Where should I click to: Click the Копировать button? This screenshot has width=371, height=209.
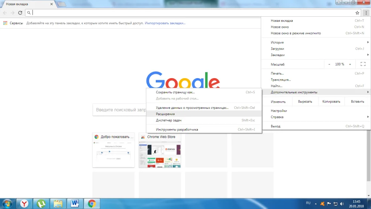tap(331, 102)
